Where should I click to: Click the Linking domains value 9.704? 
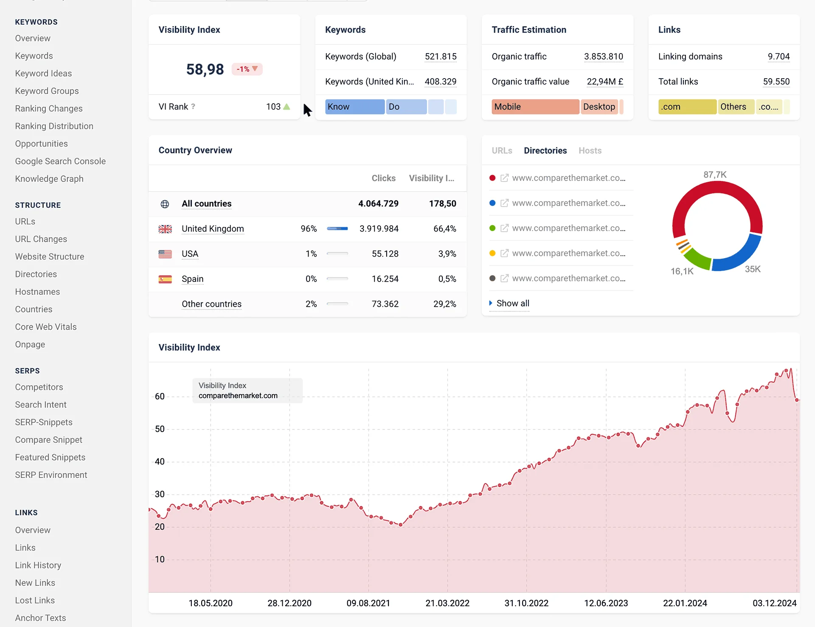(x=778, y=56)
